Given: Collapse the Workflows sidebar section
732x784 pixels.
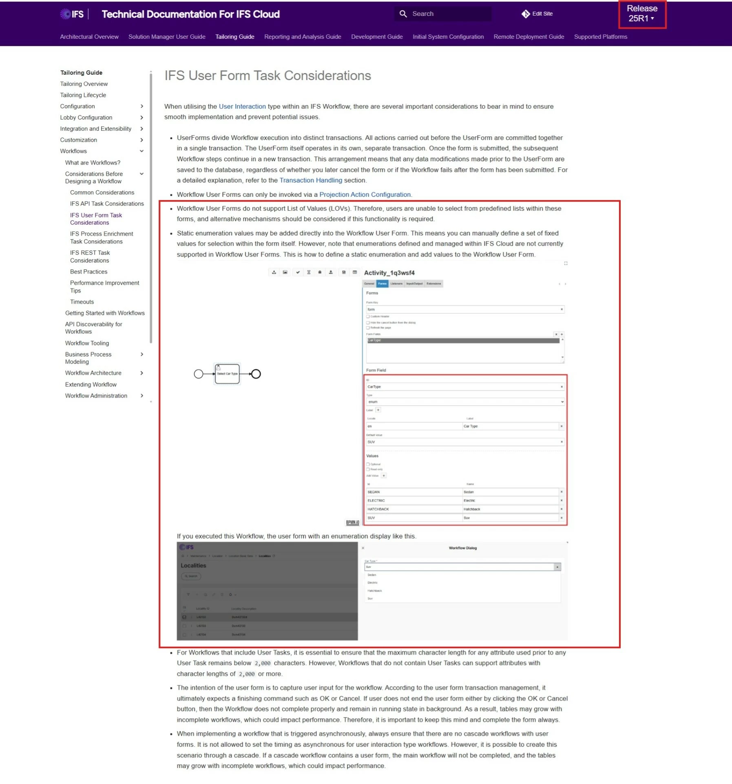Looking at the screenshot, I should click(142, 151).
